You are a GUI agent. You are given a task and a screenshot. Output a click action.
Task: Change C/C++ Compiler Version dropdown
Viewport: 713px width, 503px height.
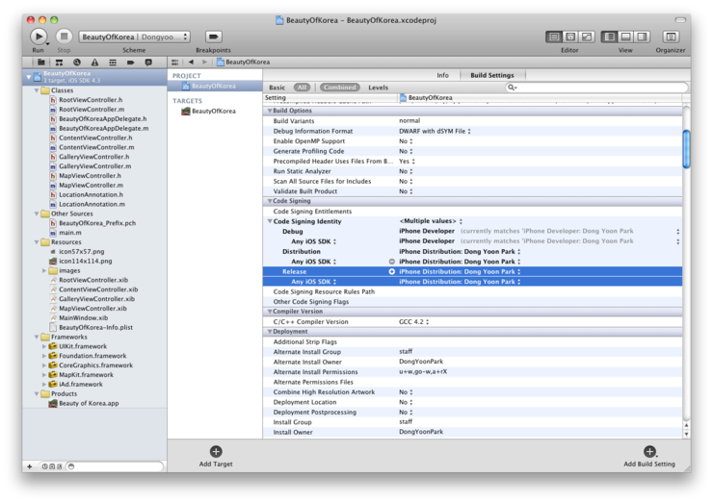point(413,321)
